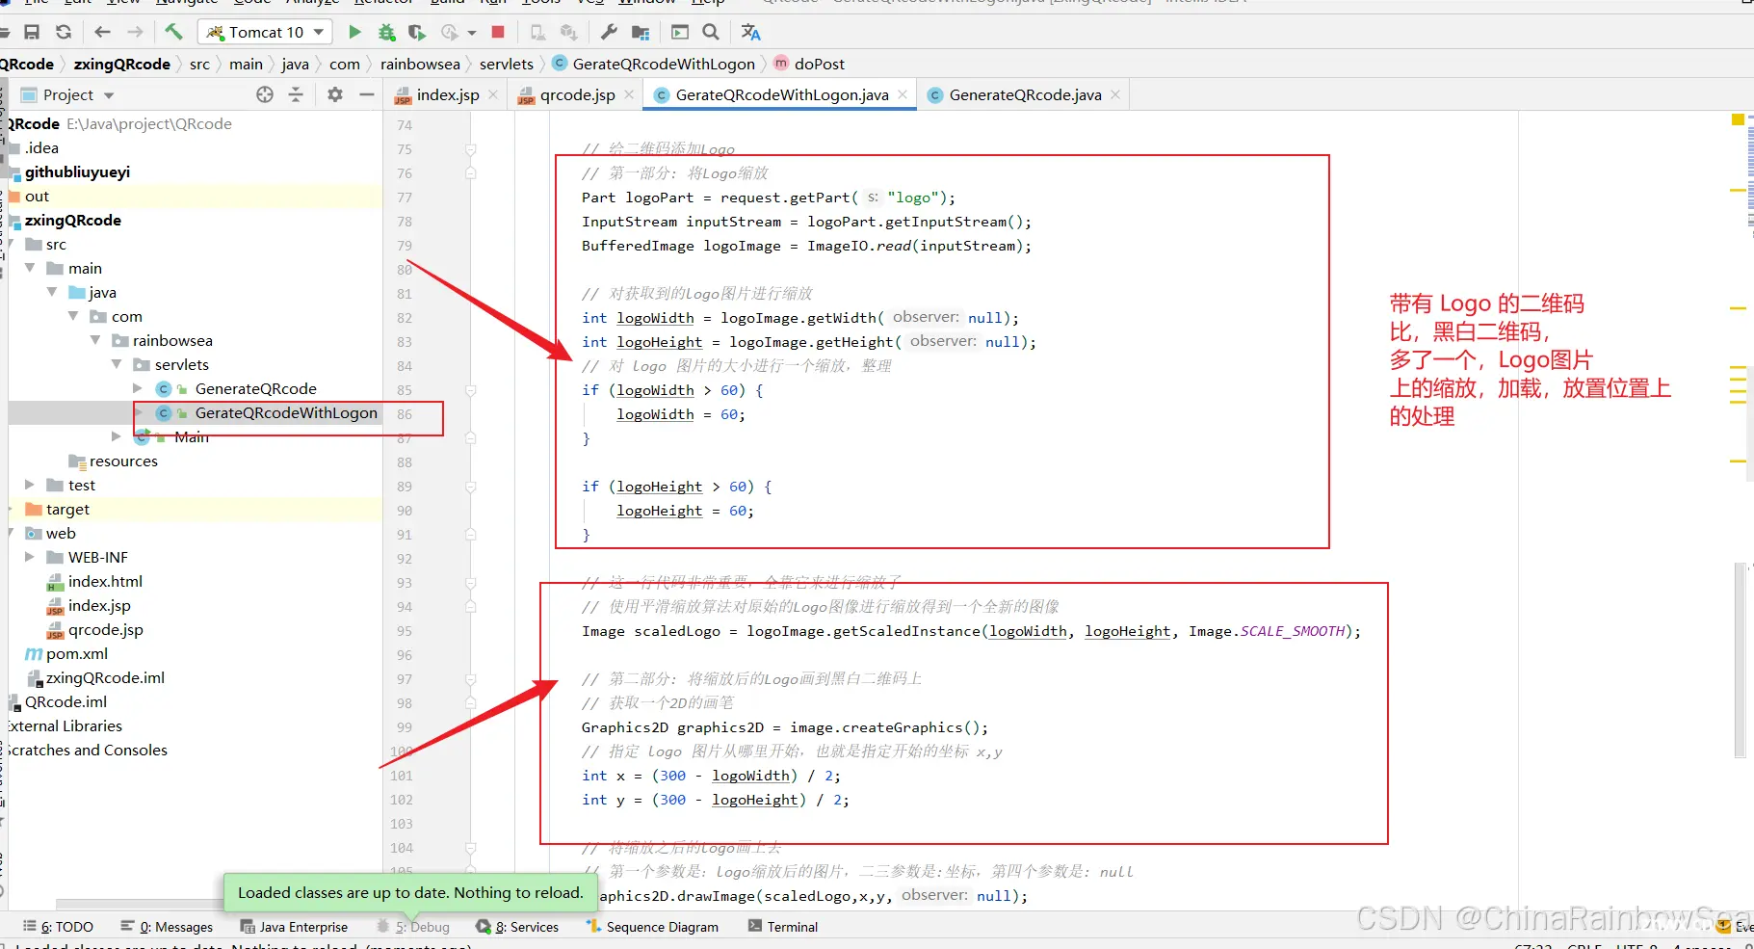Viewport: 1754px width, 949px height.
Task: Collapse the servlets package node
Action: (117, 364)
